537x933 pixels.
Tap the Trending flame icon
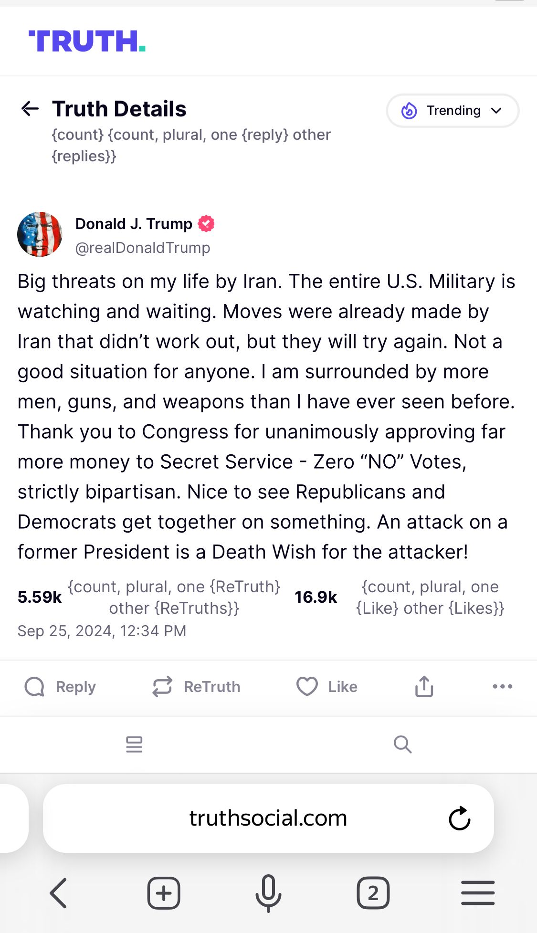coord(409,111)
